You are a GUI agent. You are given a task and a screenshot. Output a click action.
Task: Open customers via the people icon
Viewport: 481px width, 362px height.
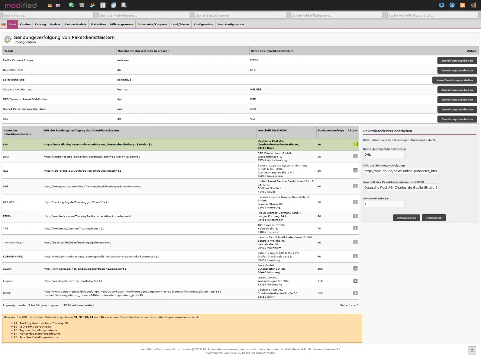[x=92, y=5]
